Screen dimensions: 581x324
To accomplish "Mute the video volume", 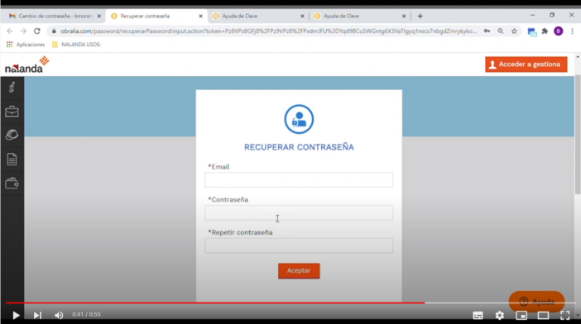I will point(59,315).
